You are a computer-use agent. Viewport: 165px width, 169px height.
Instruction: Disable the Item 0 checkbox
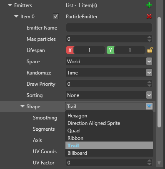click(56, 16)
